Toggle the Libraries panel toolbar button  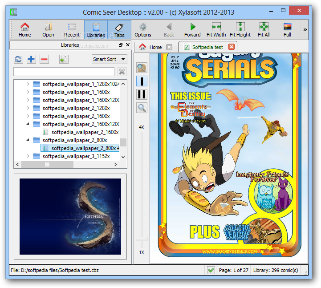(96, 30)
